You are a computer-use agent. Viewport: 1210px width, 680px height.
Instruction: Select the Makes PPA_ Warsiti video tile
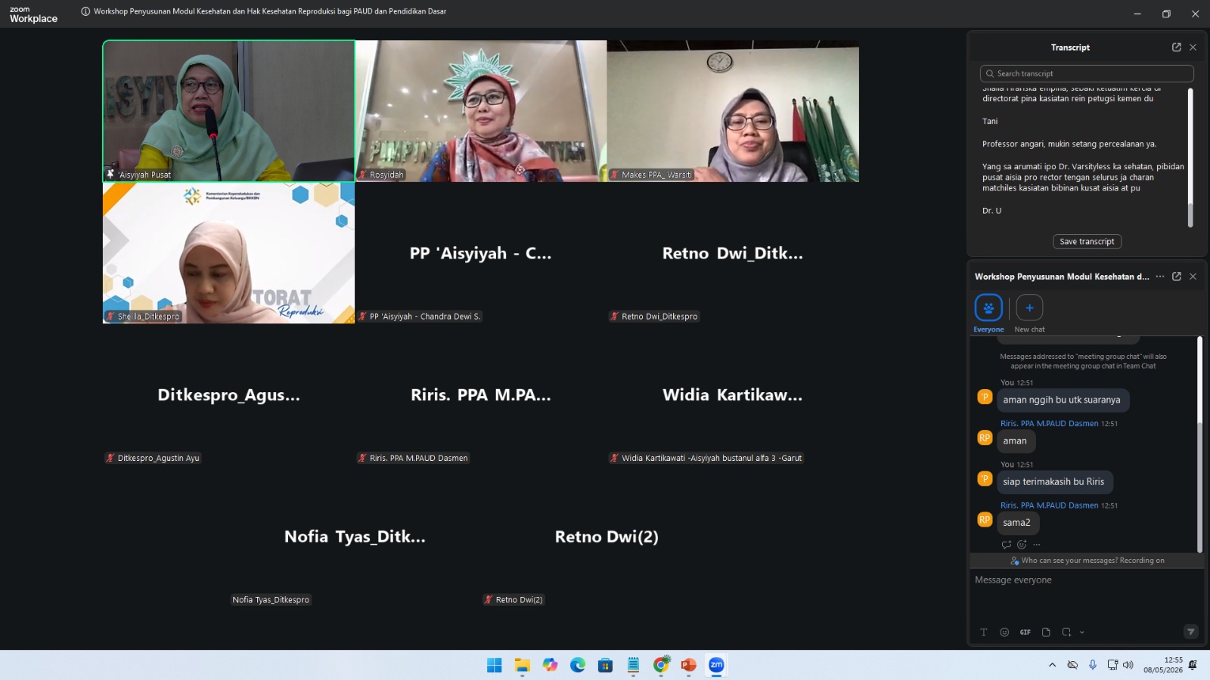coord(733,111)
